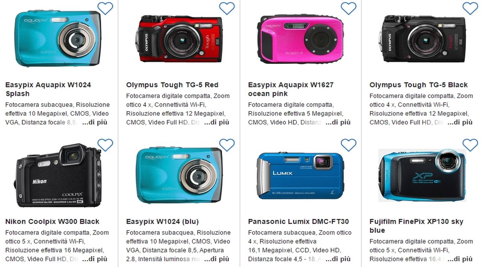
Task: Add Aquapix W1627 ocean pink to wishlist
Action: [349, 8]
